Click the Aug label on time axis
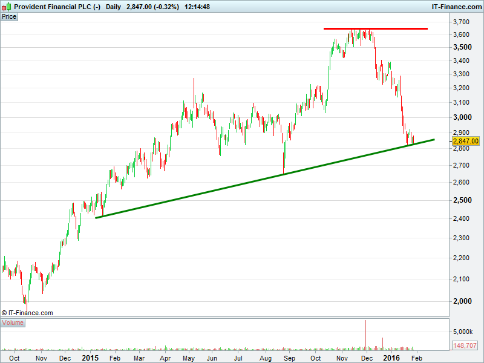This screenshot has width=484, height=363. coord(265,358)
